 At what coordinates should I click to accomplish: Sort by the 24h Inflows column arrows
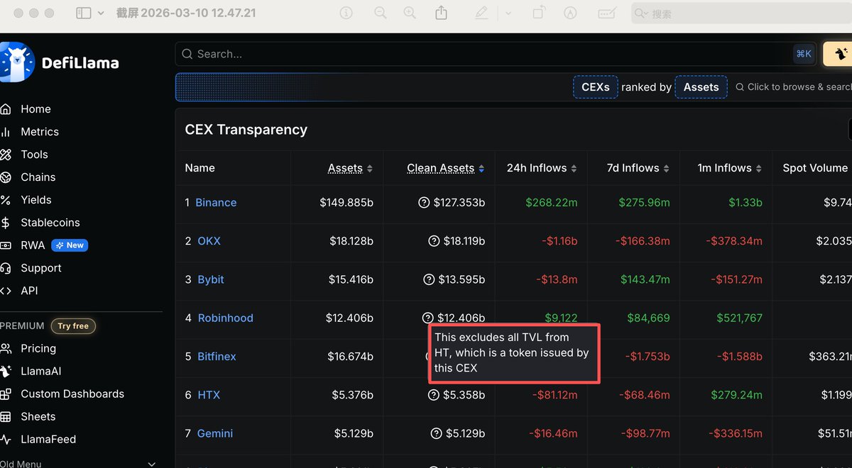574,169
